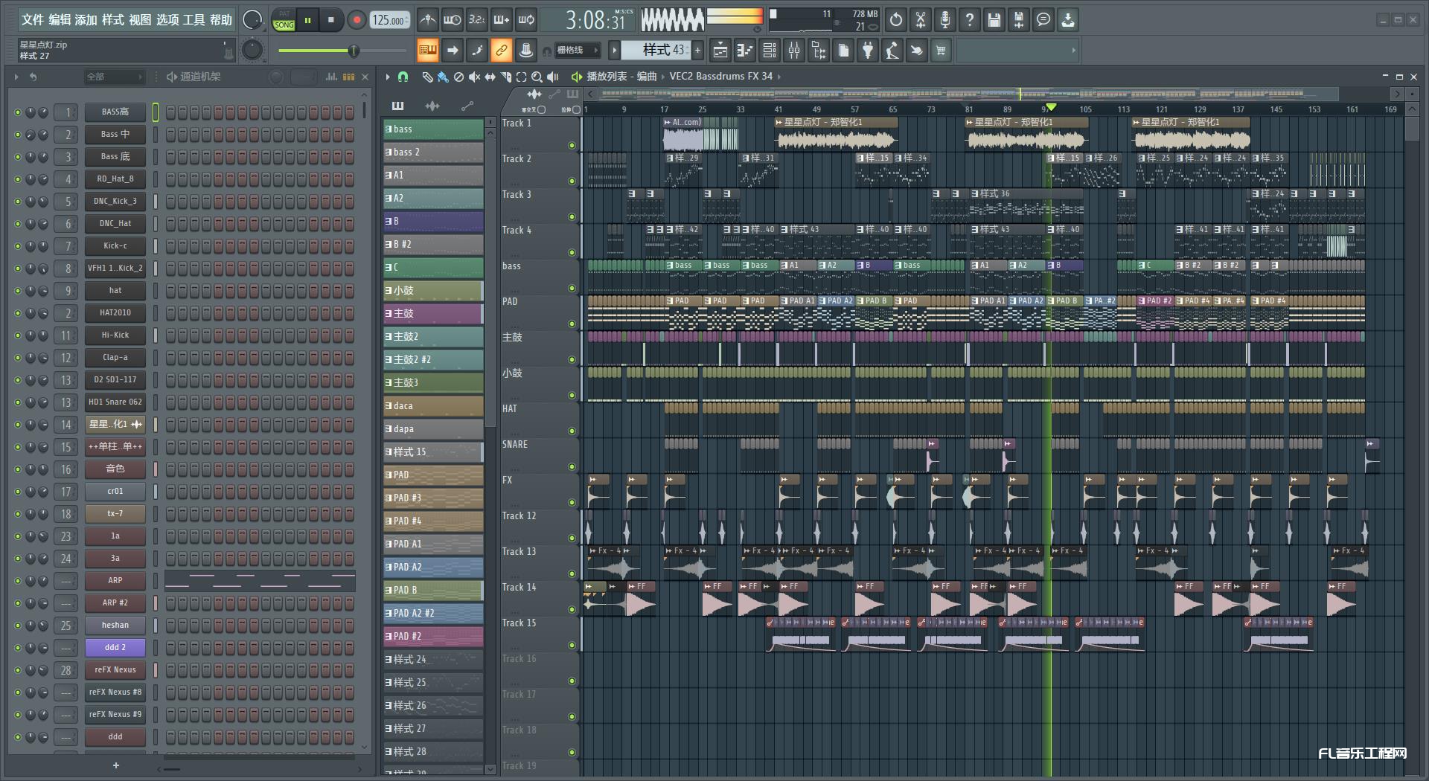Open the browser view button

click(819, 51)
